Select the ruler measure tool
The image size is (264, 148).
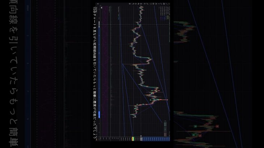(x=147, y=4)
